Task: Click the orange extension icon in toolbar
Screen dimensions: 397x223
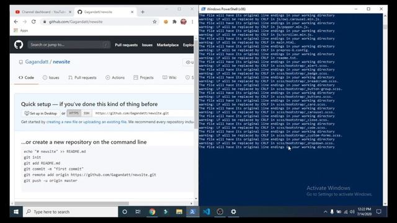Action: (x=166, y=22)
